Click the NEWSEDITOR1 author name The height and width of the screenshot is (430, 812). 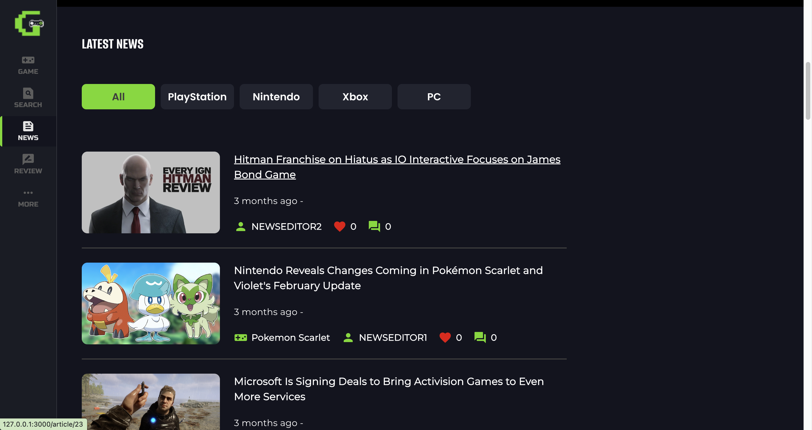[393, 338]
